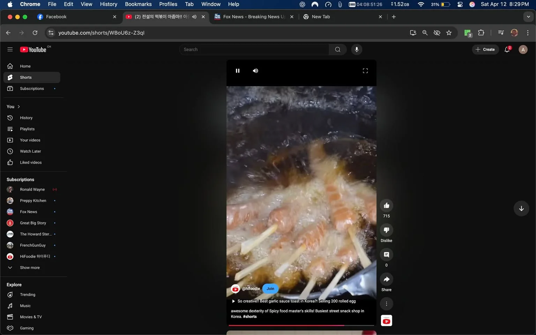Click the magnifier search button

click(x=337, y=50)
